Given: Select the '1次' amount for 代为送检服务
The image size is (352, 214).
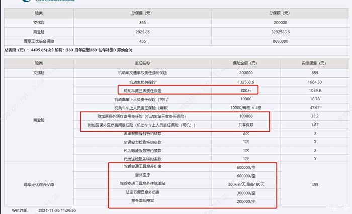Looking at the screenshot, I should [x=246, y=159].
